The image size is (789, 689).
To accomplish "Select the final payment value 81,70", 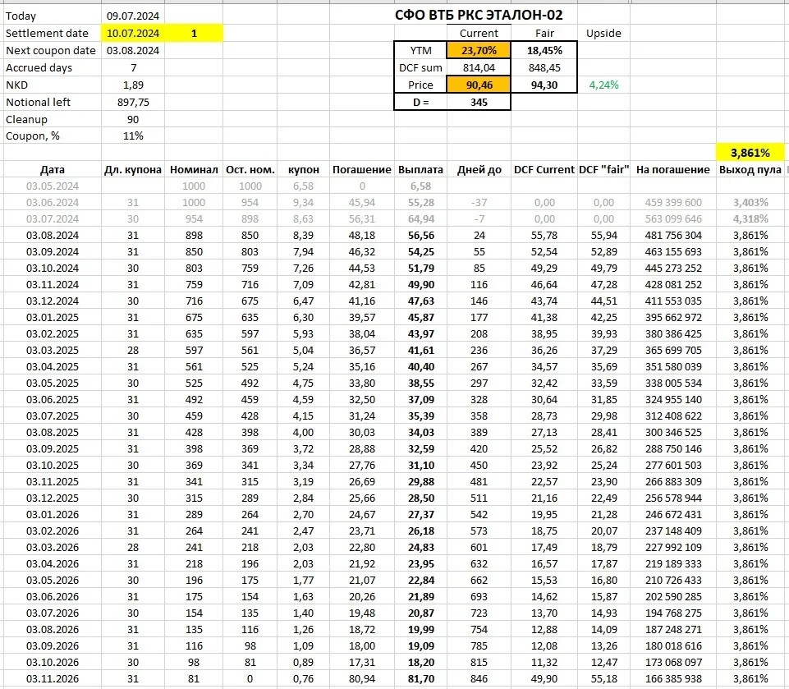I will coord(421,678).
